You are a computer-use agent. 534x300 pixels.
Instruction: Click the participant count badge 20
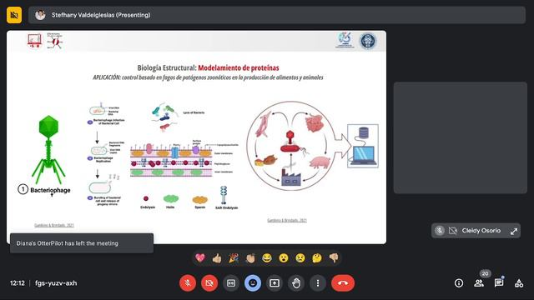tap(485, 273)
